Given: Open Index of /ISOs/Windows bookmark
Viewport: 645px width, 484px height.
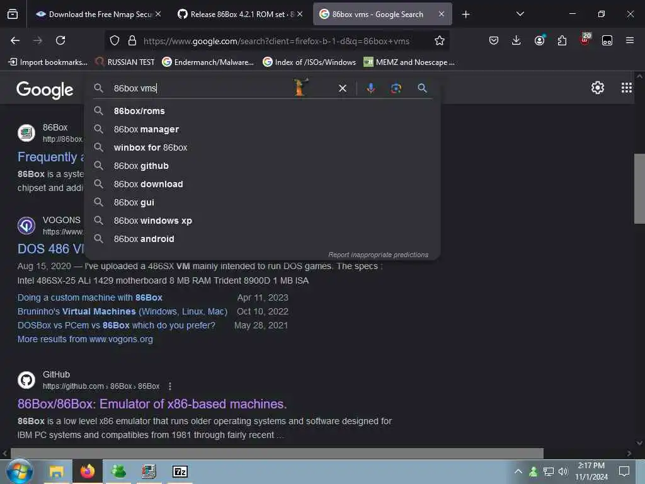Looking at the screenshot, I should tap(309, 62).
